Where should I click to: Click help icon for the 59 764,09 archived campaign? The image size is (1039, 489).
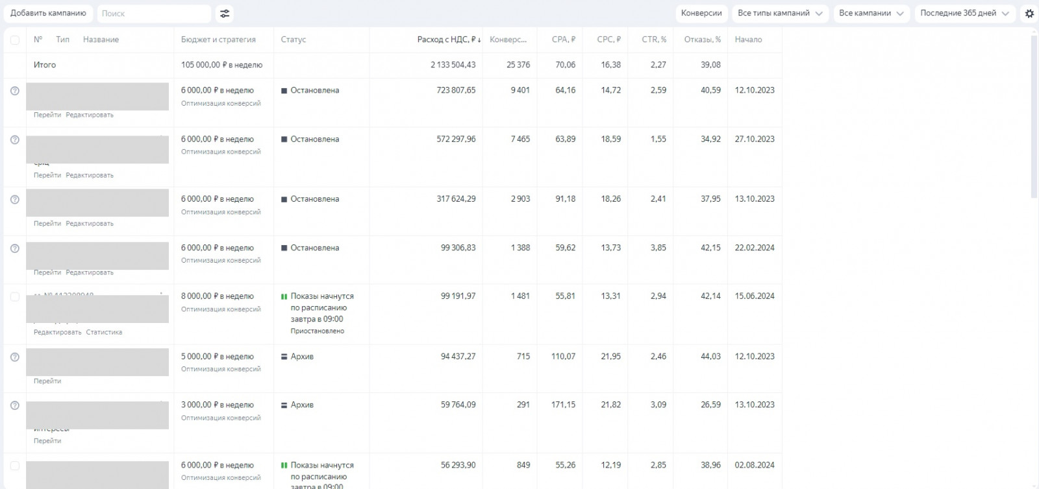tap(15, 405)
